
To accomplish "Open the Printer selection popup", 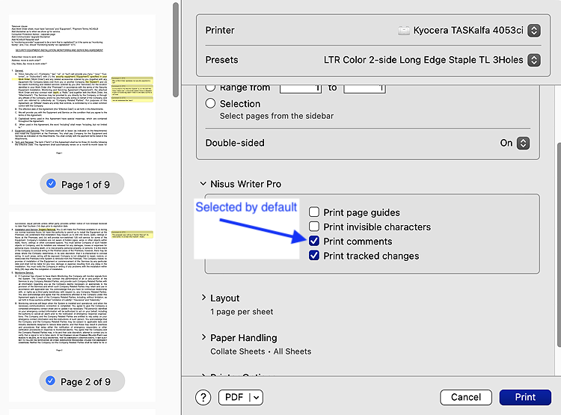I will (x=534, y=31).
